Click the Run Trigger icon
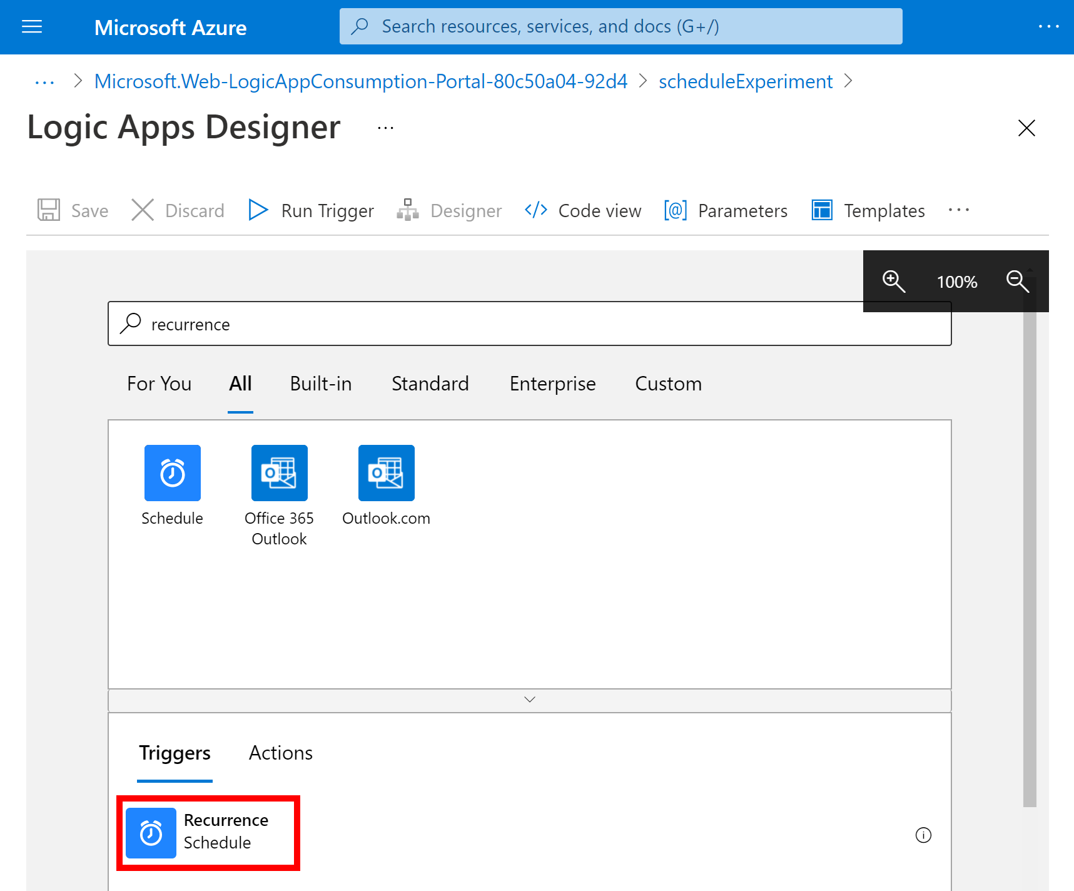Screen dimensions: 1074x891 click(x=258, y=210)
